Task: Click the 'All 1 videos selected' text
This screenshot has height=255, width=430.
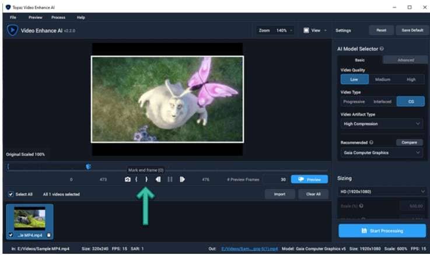Action: [x=61, y=194]
